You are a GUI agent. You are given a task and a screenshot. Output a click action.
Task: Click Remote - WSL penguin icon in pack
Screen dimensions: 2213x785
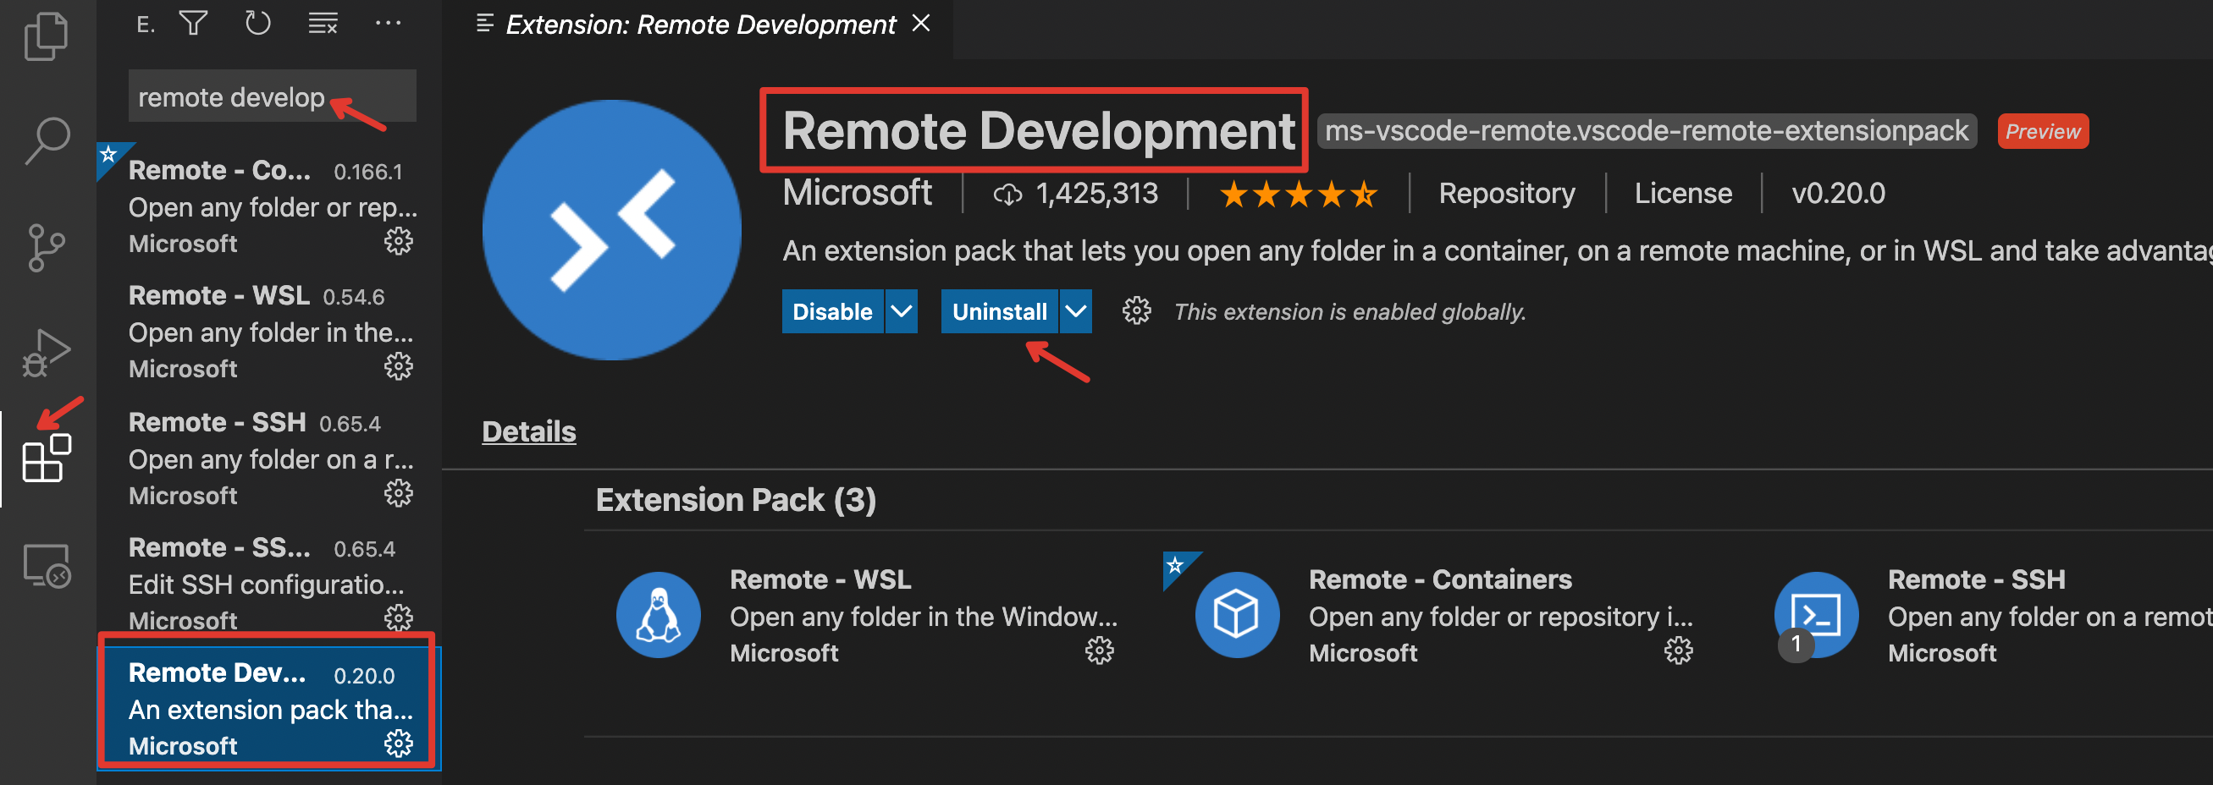point(658,615)
